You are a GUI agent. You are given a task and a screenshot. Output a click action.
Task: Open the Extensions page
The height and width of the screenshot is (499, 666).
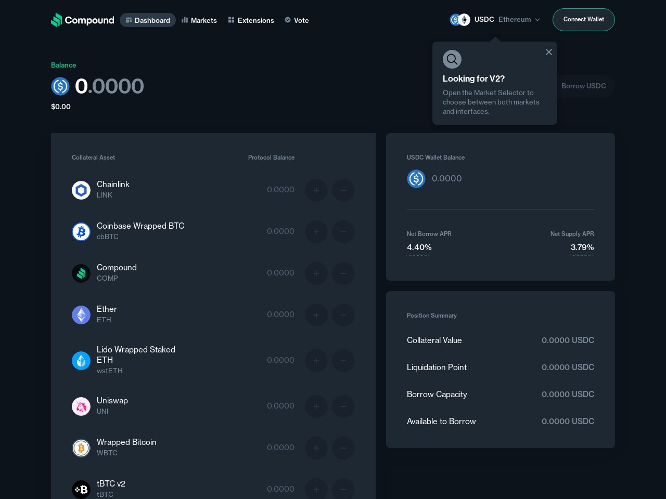click(251, 20)
